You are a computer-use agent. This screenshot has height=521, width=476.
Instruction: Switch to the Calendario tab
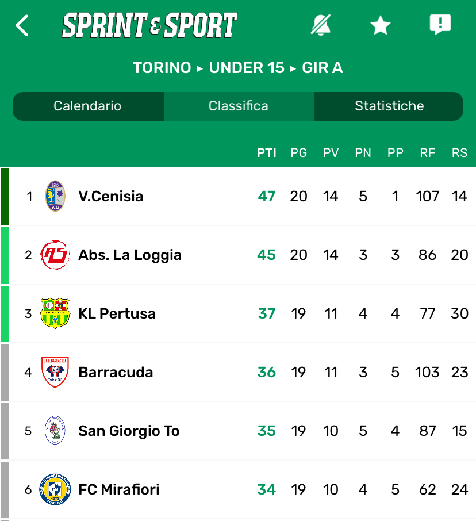87,106
